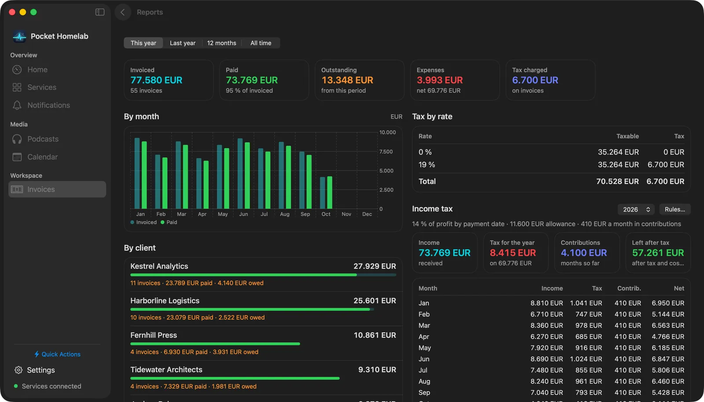704x402 pixels.
Task: Open the income tax Rules button
Action: (675, 210)
